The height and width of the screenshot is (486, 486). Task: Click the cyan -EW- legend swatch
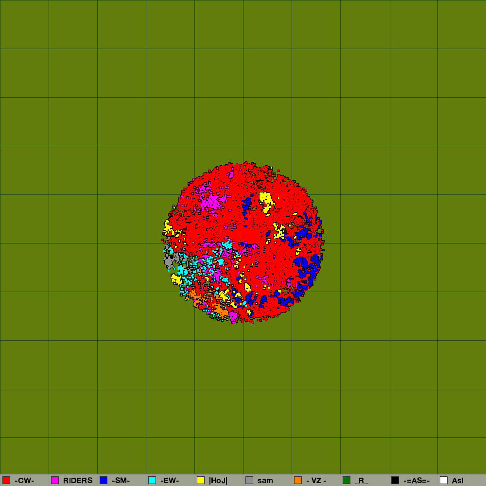tap(152, 480)
